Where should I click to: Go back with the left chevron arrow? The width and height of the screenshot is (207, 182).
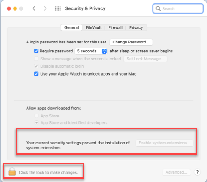(34, 8)
